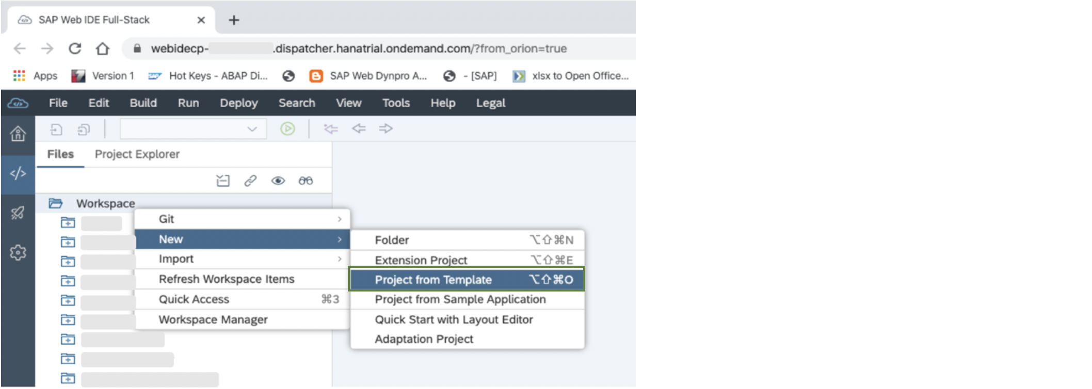Switch to the Development code perspective icon
Screen dimensions: 1092x389
pyautogui.click(x=18, y=173)
